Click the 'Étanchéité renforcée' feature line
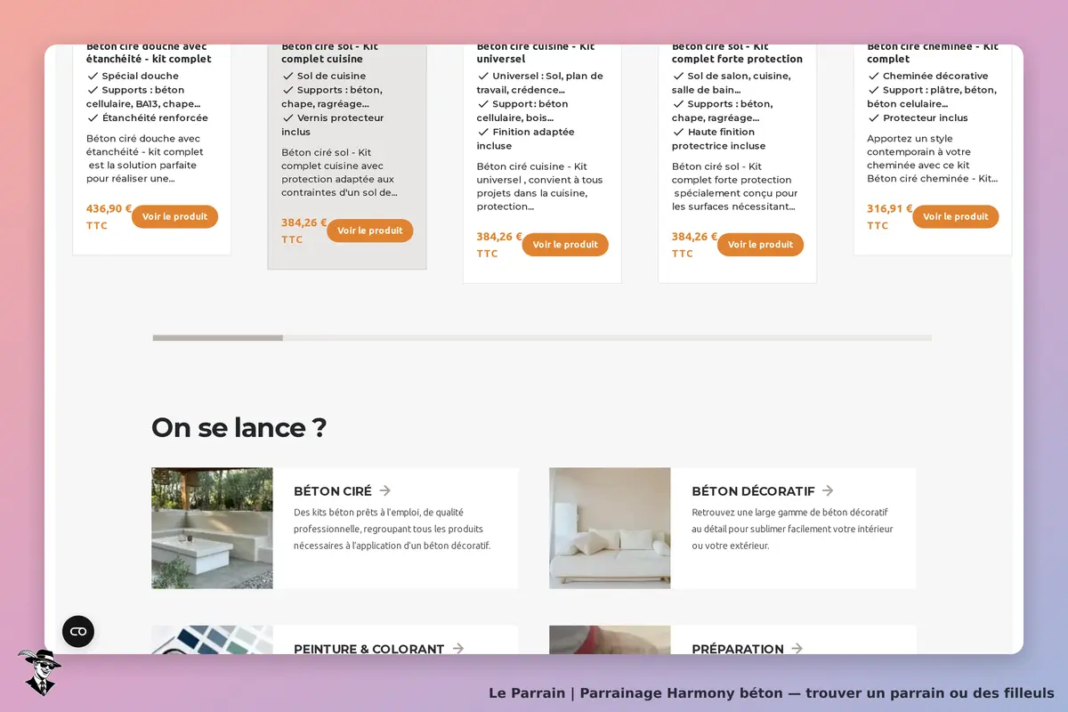Image resolution: width=1068 pixels, height=712 pixels. pos(147,117)
